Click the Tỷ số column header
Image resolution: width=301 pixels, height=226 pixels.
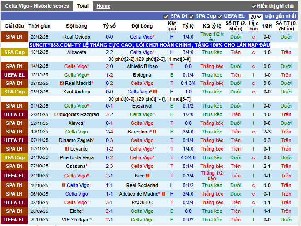pyautogui.click(x=109, y=26)
